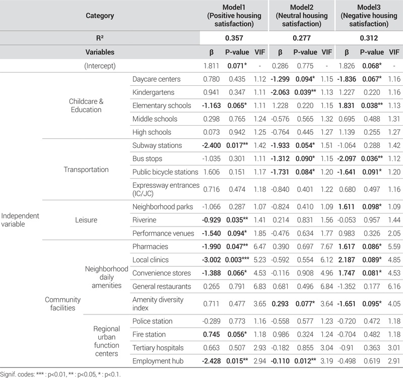Select the Model2 neutral housing satisfaction header
This screenshot has height=378, width=403.
[301, 16]
